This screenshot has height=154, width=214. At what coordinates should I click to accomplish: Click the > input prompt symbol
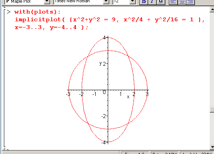coord(9,12)
